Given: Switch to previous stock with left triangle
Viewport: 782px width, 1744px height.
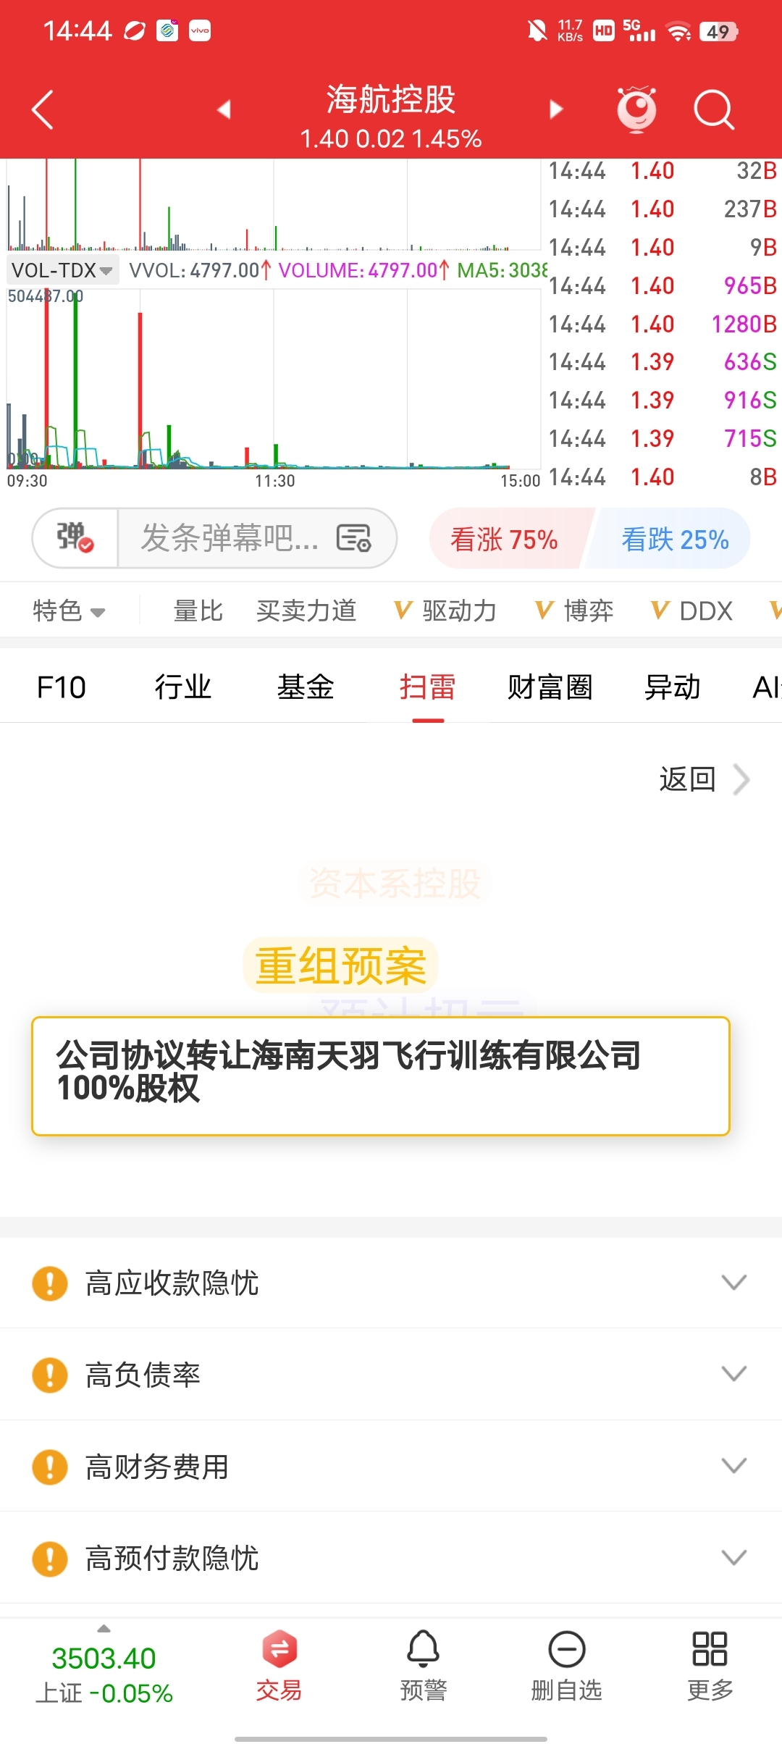Looking at the screenshot, I should click(224, 109).
